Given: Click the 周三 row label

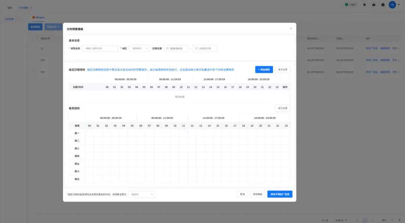Looking at the screenshot, I should [77, 148].
